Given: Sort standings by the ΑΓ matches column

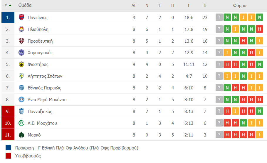Looking at the screenshot, I should [134, 6].
